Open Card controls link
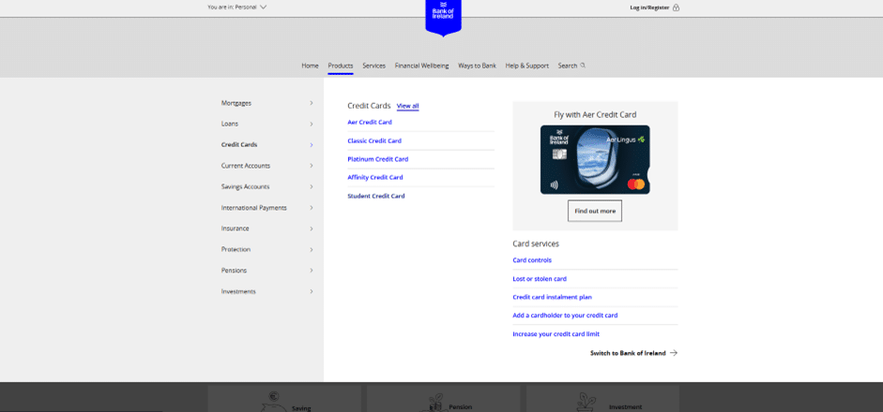Image resolution: width=883 pixels, height=412 pixels. click(532, 260)
